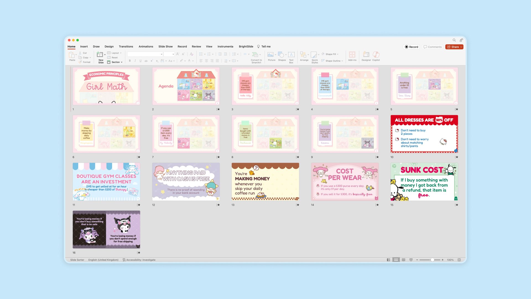531x299 pixels.
Task: Switch to Reading View in status bar
Action: pyautogui.click(x=404, y=260)
